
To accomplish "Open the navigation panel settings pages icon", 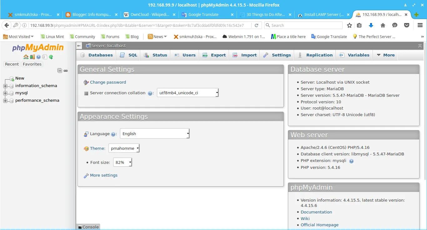I will (x=45, y=57).
